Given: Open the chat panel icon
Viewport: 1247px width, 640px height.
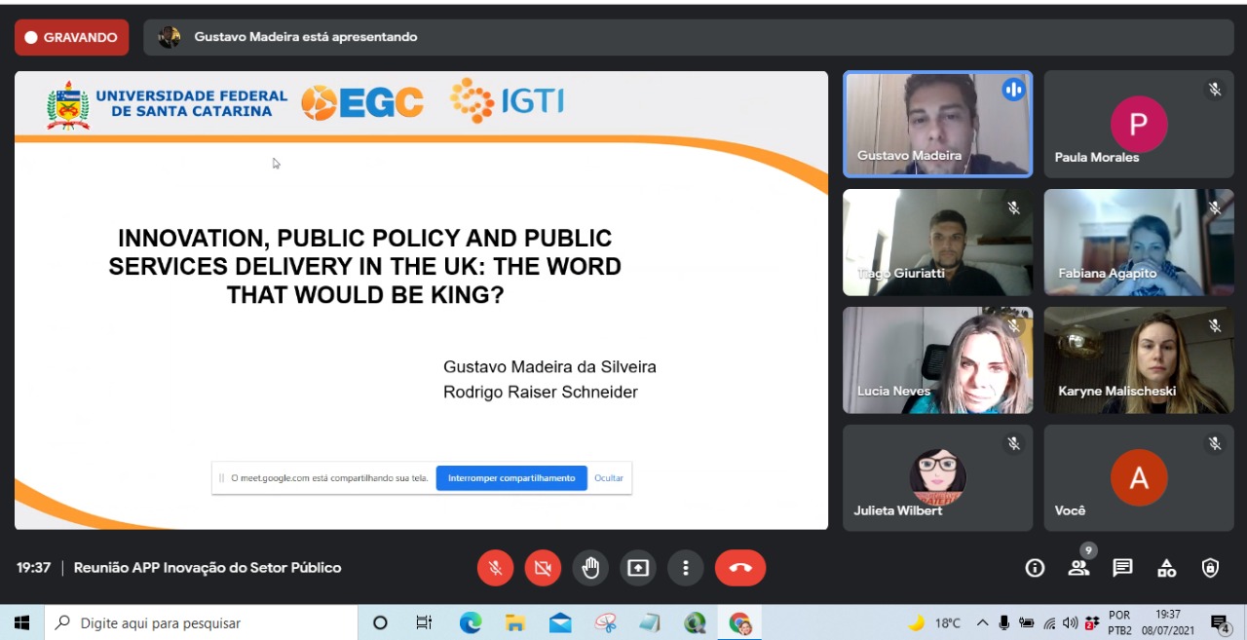Looking at the screenshot, I should (x=1122, y=568).
